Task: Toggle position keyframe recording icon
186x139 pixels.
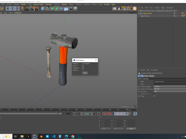Action: click(116, 114)
